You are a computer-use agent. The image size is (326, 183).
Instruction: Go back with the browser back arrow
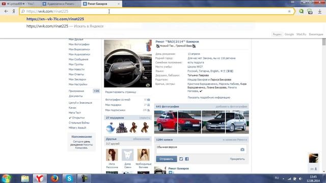coord(6,11)
